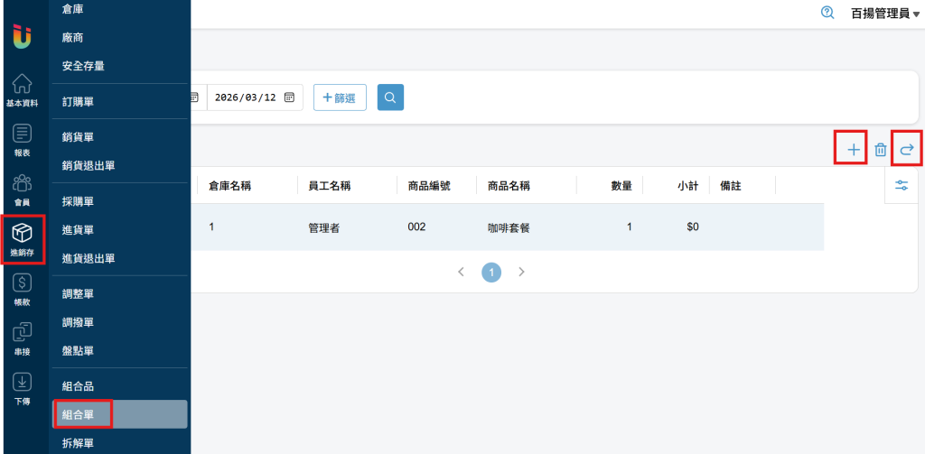Click the 篩選 filter button
The height and width of the screenshot is (454, 925).
(x=340, y=97)
